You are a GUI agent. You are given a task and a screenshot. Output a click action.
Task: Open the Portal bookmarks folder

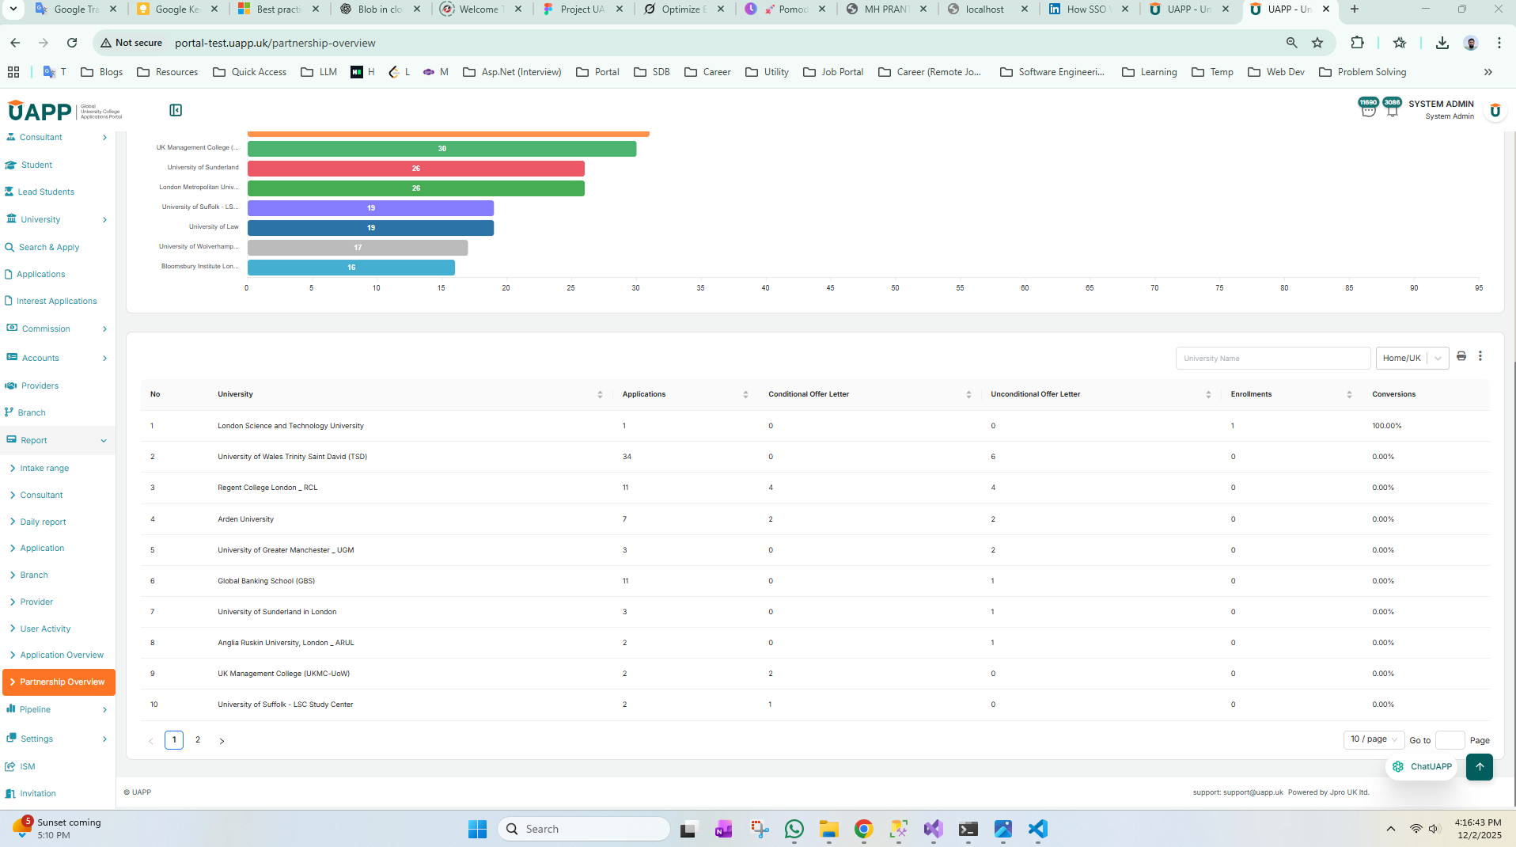point(597,72)
